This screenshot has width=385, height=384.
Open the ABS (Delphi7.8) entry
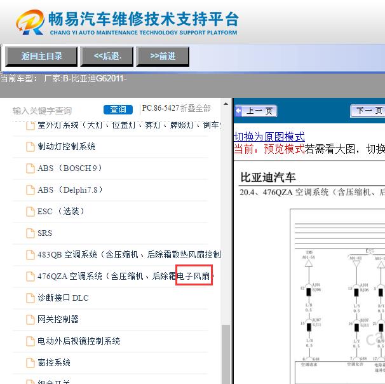pyautogui.click(x=70, y=190)
